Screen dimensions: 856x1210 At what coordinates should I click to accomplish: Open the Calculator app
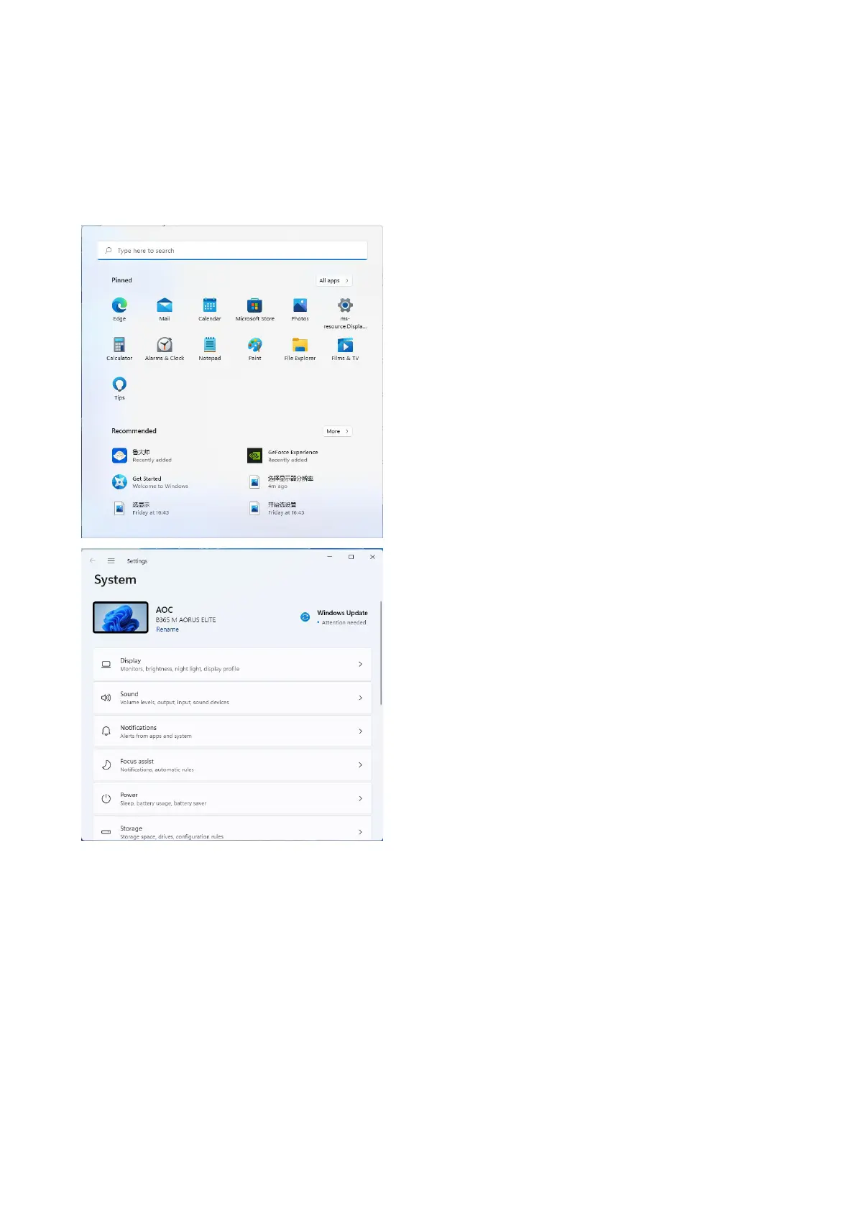pos(119,346)
